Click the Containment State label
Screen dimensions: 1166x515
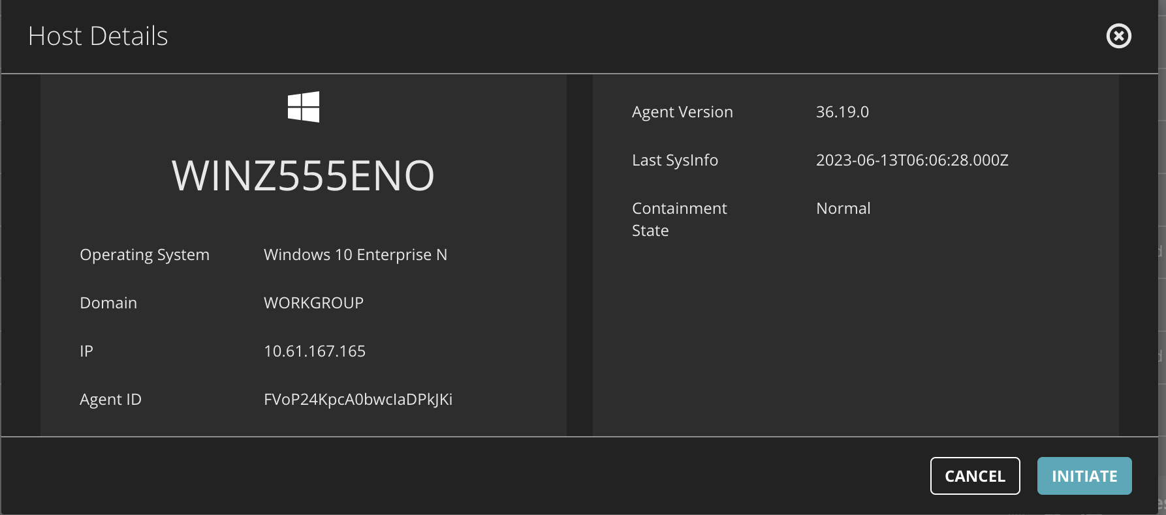[x=679, y=219]
